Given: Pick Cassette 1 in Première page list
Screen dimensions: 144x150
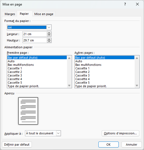Looking at the screenshot, I should (37, 68).
